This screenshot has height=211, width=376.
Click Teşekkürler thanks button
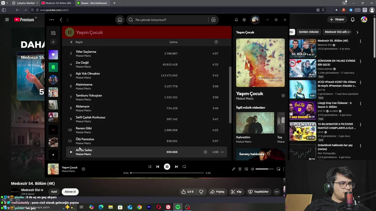[x=258, y=192]
